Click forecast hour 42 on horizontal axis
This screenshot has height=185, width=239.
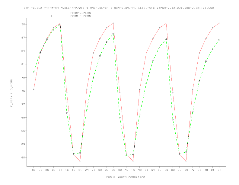pyautogui.click(x=126, y=170)
